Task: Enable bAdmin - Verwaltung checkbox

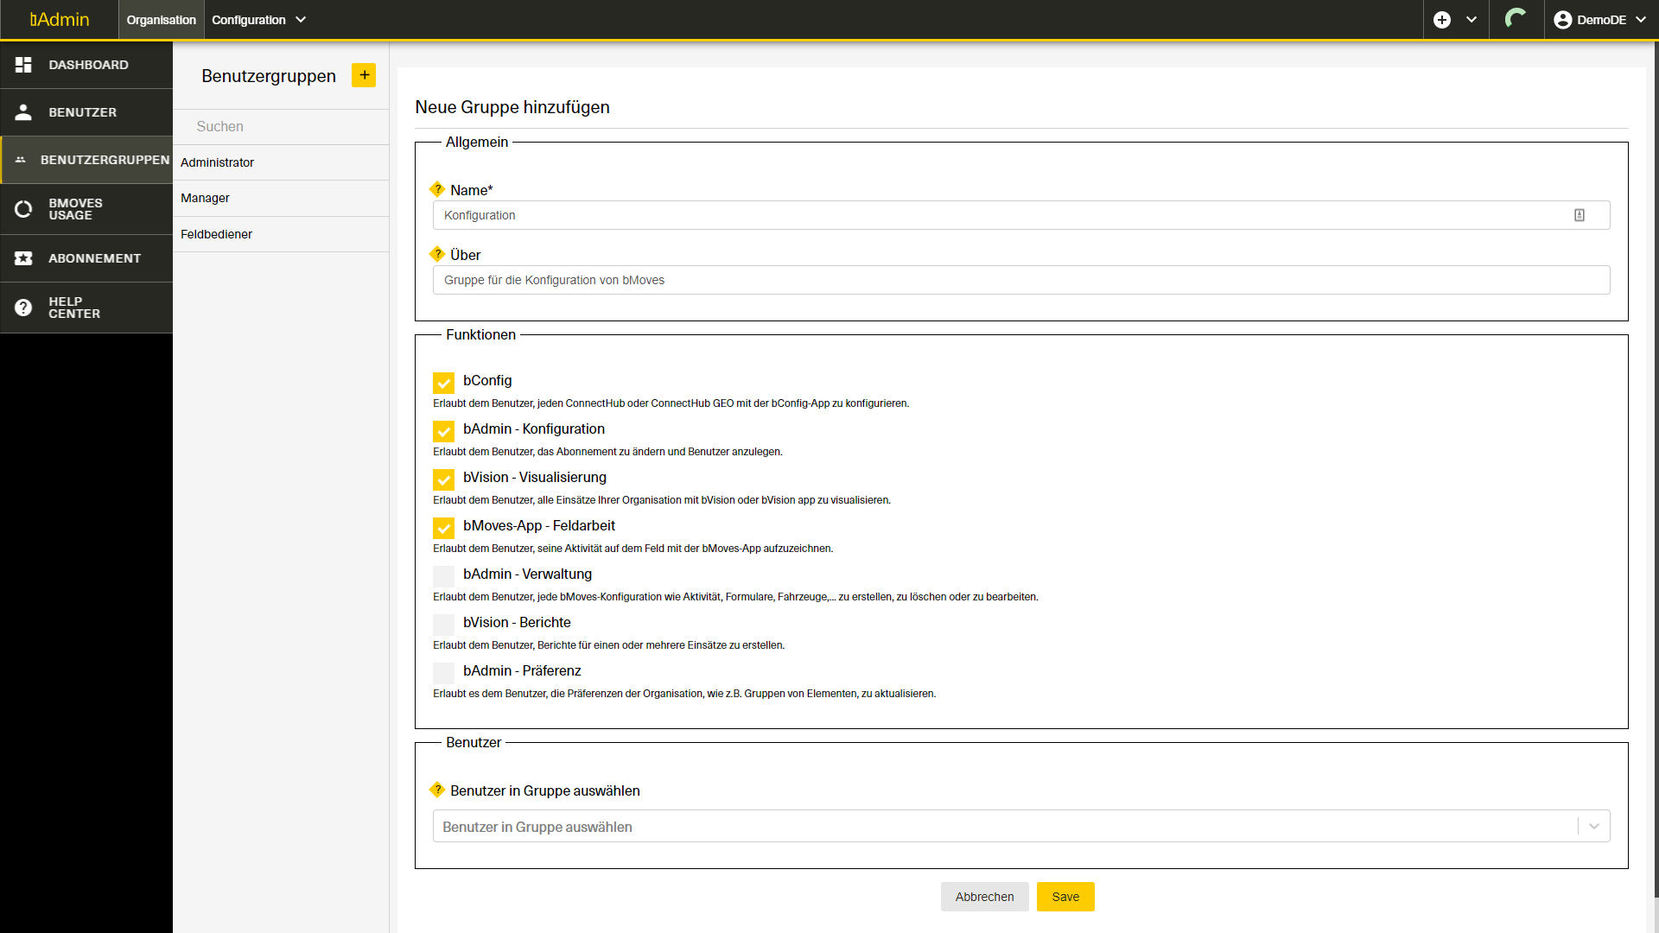Action: 443,575
